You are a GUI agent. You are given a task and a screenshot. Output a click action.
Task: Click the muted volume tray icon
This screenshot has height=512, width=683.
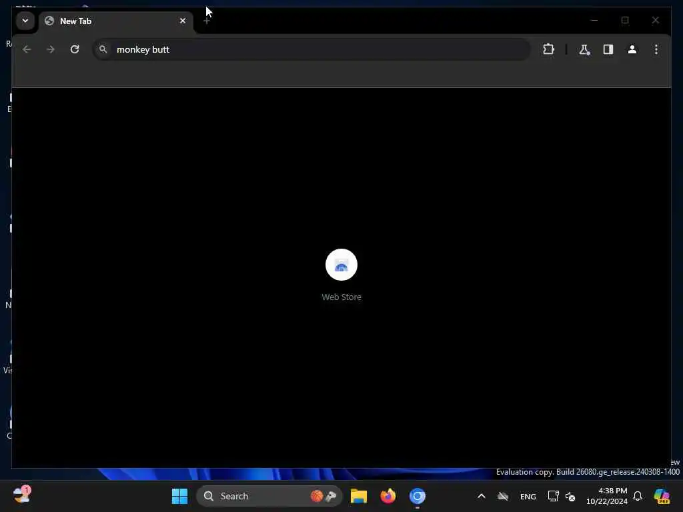point(570,496)
